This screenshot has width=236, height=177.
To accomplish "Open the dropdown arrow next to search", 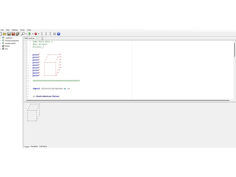I will coord(26,34).
